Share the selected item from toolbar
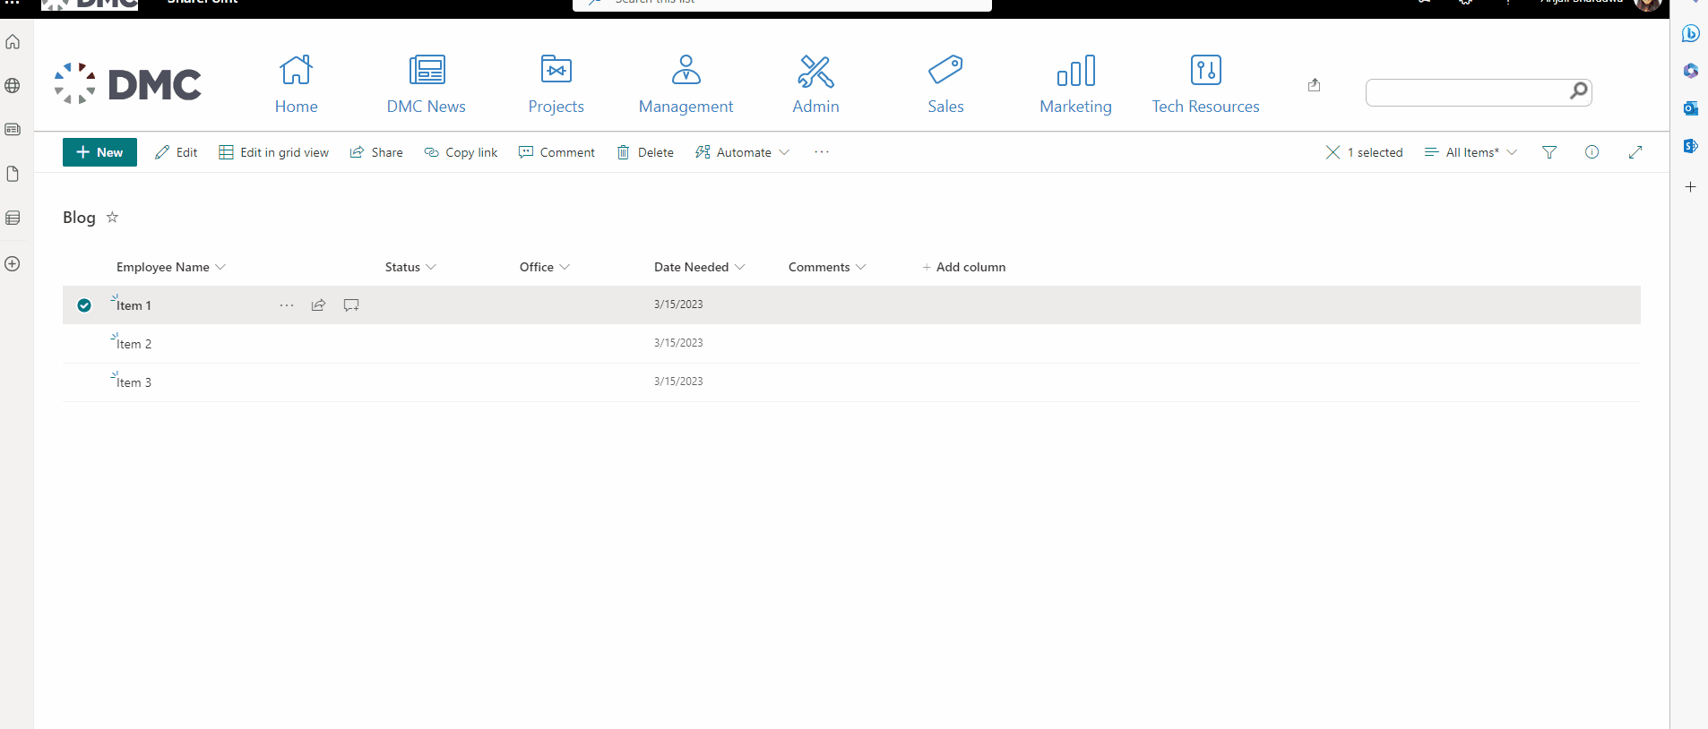Image resolution: width=1708 pixels, height=729 pixels. click(x=376, y=152)
